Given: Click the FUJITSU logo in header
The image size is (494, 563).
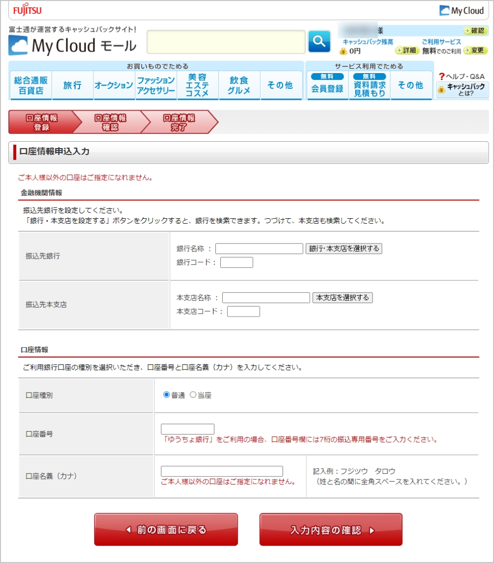Looking at the screenshot, I should point(27,10).
